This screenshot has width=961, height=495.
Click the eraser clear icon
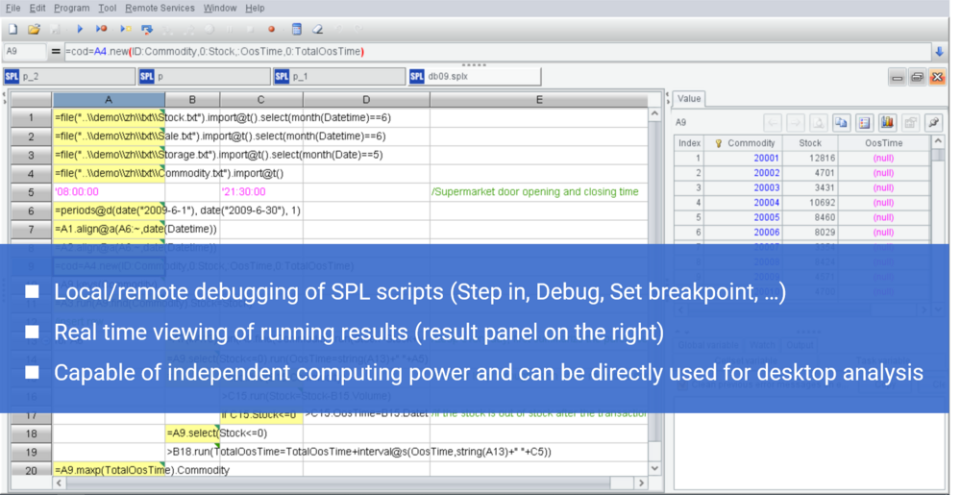pos(318,29)
